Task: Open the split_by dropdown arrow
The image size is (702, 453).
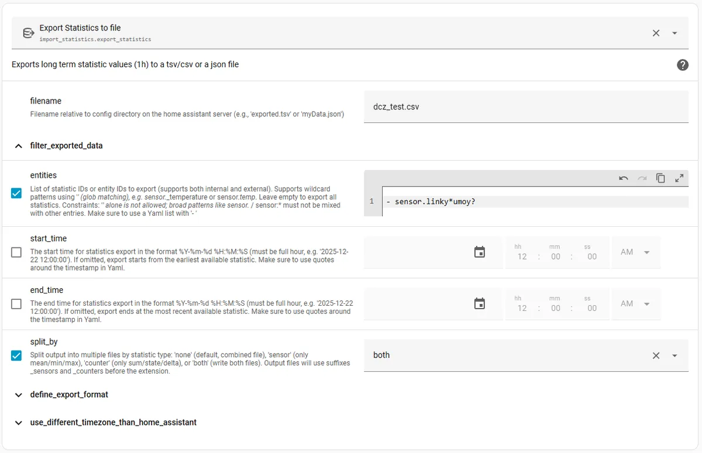Action: pos(675,355)
